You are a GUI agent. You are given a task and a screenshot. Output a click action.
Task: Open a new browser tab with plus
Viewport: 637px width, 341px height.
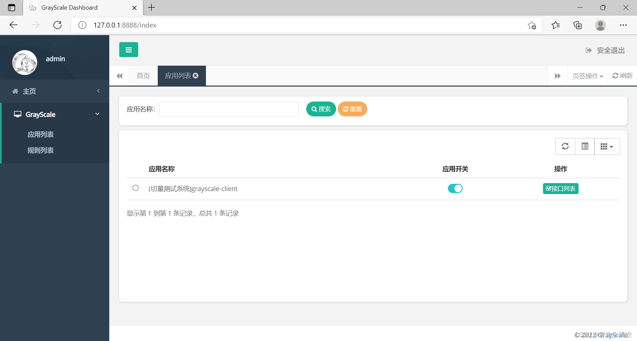tap(151, 8)
